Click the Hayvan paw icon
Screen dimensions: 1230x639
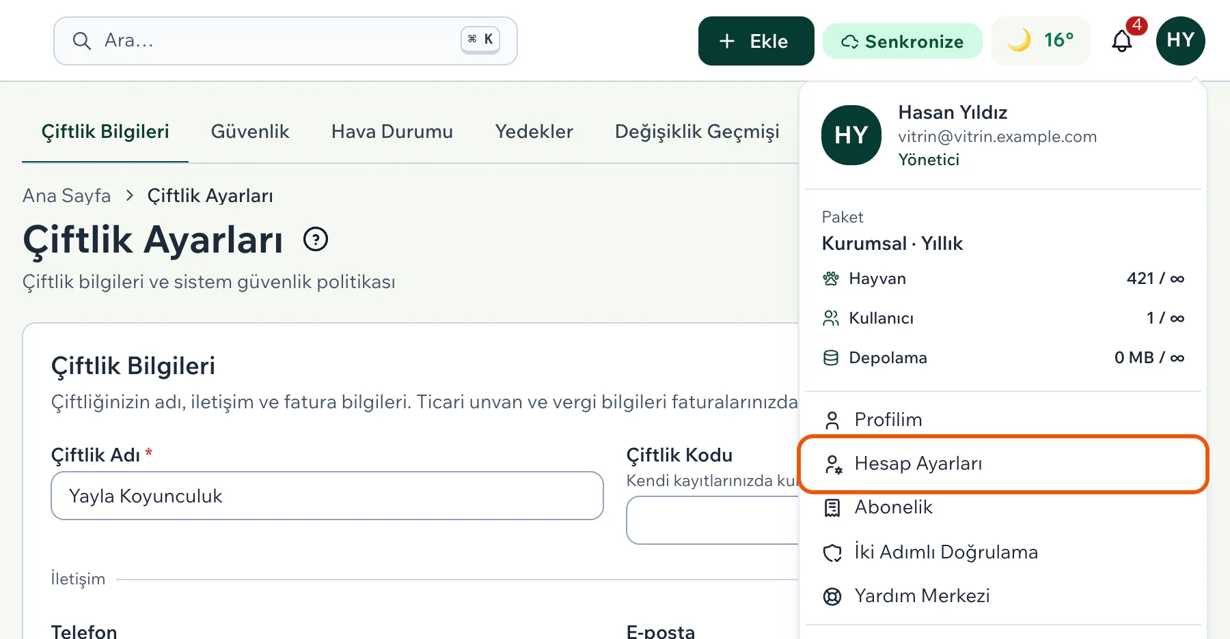831,279
